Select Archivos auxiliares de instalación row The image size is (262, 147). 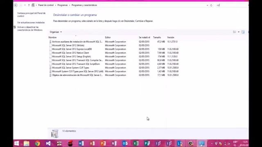114,42
